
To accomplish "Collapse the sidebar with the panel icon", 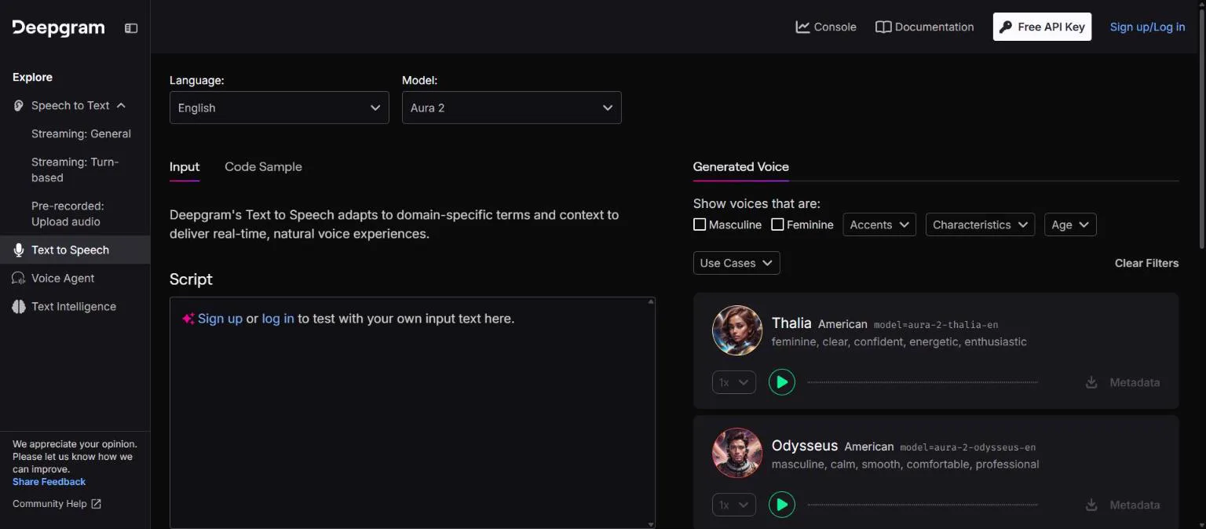I will 131,28.
